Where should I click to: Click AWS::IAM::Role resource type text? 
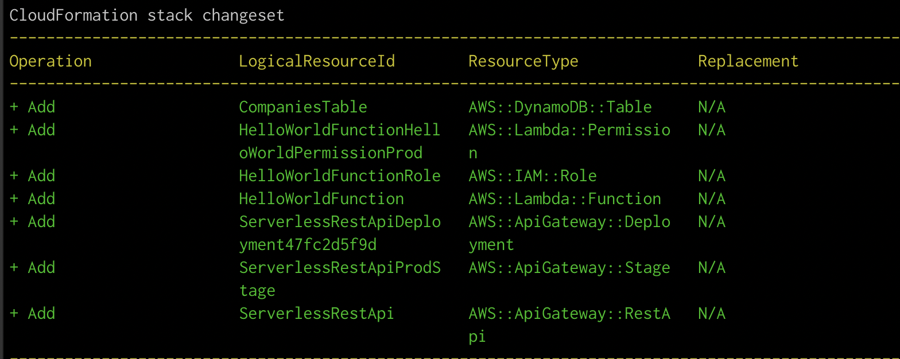click(x=533, y=176)
